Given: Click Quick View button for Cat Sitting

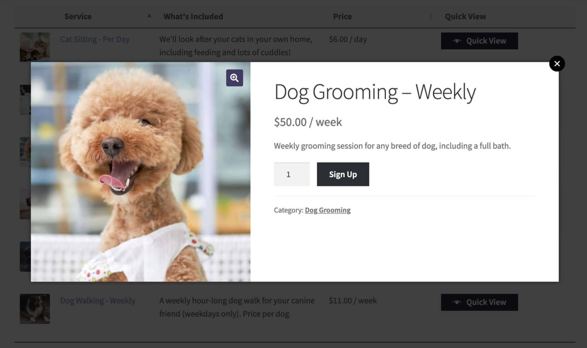Looking at the screenshot, I should (x=479, y=41).
